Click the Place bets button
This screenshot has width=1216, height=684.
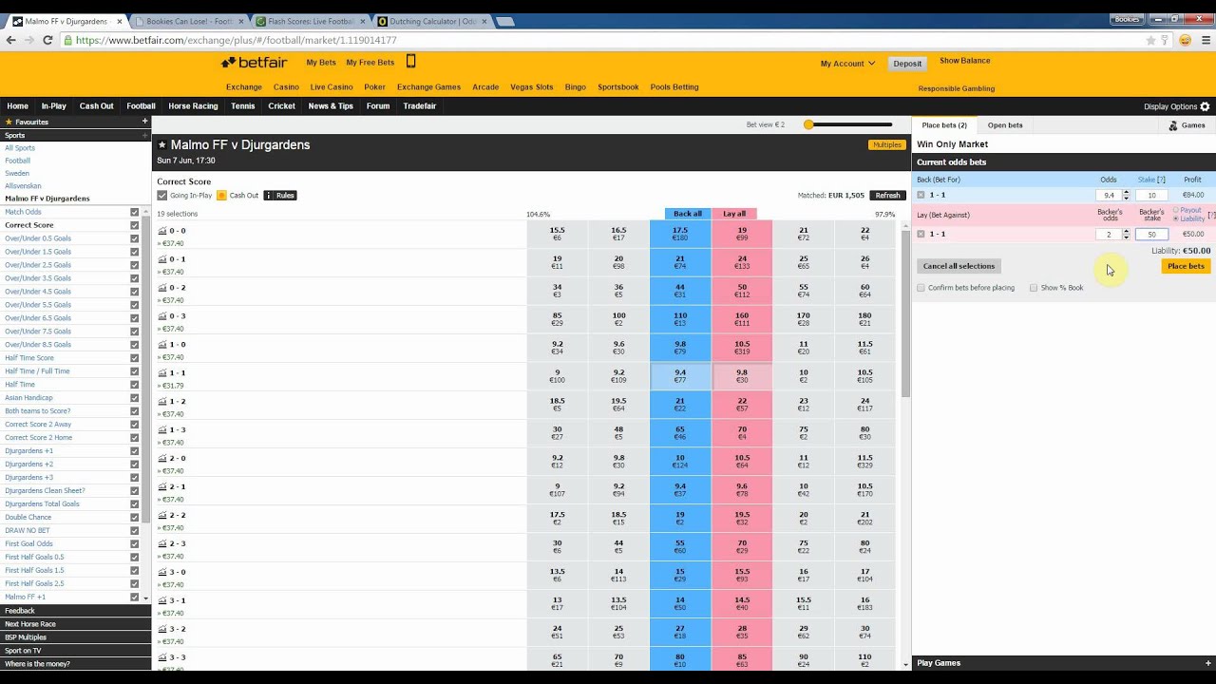pos(1186,266)
